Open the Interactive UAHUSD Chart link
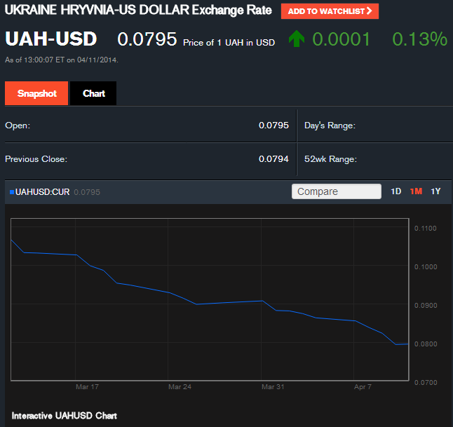This screenshot has width=453, height=427. (64, 416)
